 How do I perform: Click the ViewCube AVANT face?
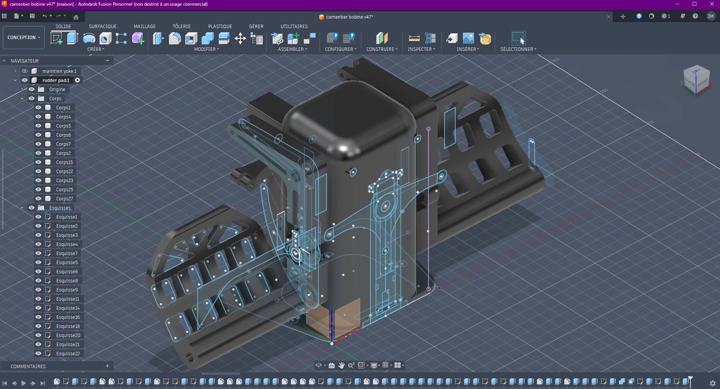[x=702, y=82]
